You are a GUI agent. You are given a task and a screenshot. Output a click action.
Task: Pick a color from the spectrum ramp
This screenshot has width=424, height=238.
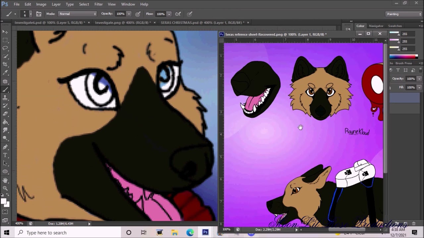click(403, 57)
